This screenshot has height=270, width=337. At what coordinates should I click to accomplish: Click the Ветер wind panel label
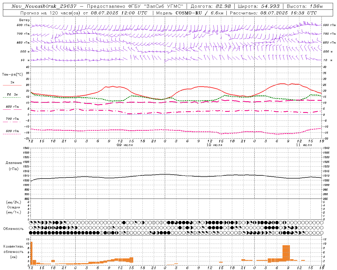pyautogui.click(x=24, y=20)
